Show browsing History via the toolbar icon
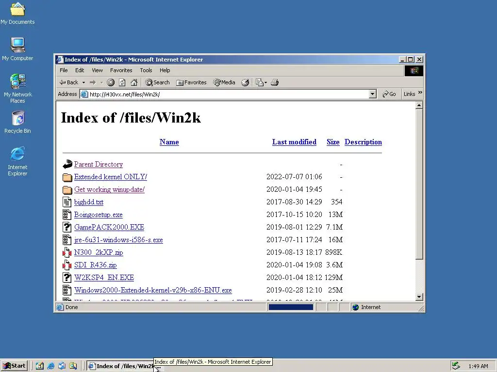 245,82
